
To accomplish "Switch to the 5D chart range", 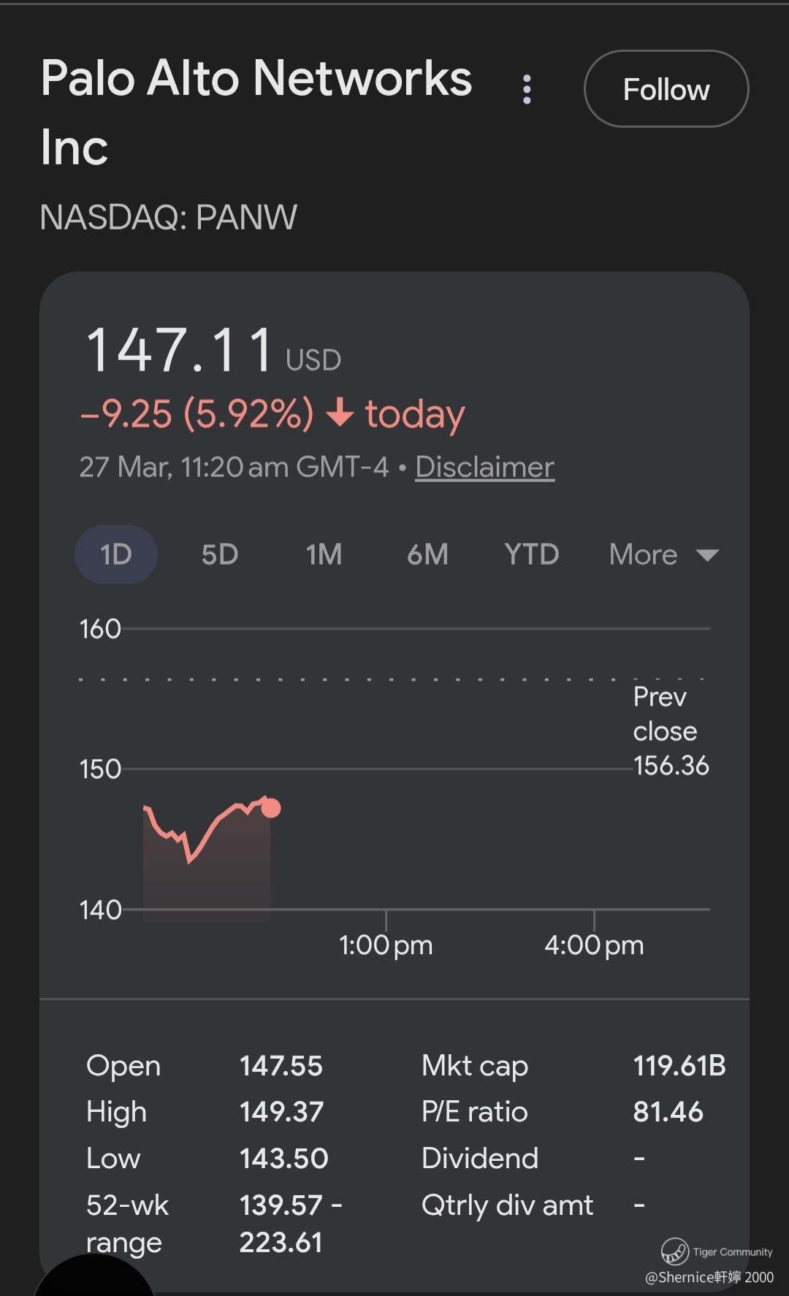I will pos(219,554).
